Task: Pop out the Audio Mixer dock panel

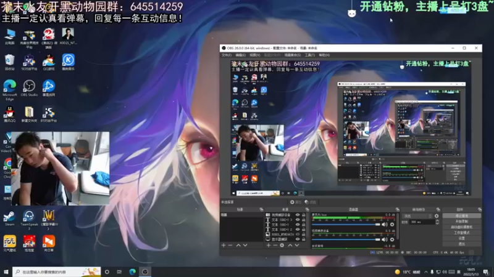Action: (x=398, y=209)
